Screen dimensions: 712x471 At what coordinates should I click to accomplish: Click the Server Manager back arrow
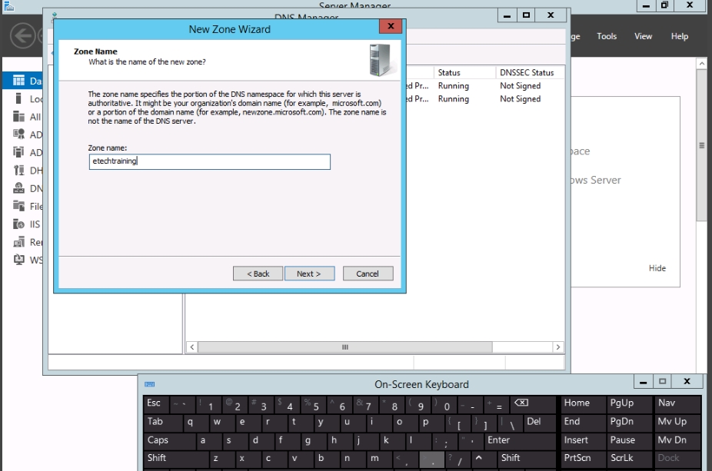point(23,36)
